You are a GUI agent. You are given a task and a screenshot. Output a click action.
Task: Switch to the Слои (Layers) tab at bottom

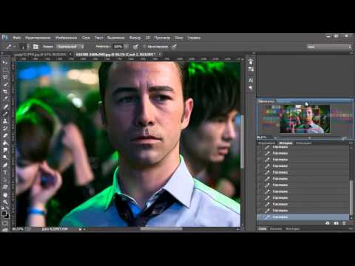(263, 229)
